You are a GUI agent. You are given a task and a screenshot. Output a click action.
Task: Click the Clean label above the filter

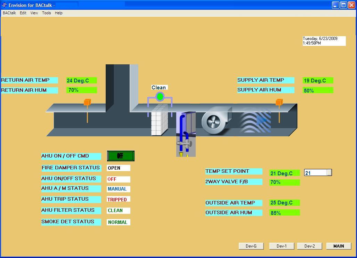click(x=159, y=87)
